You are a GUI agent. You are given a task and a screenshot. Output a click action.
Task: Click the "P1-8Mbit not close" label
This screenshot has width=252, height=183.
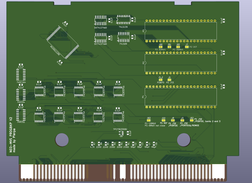click(x=155, y=126)
